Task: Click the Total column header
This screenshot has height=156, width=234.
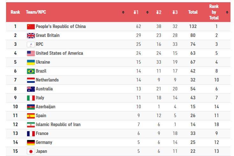Action: pos(193,12)
